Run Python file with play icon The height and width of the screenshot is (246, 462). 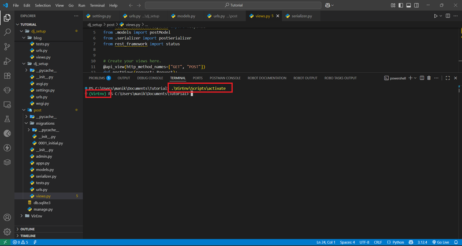[435, 16]
